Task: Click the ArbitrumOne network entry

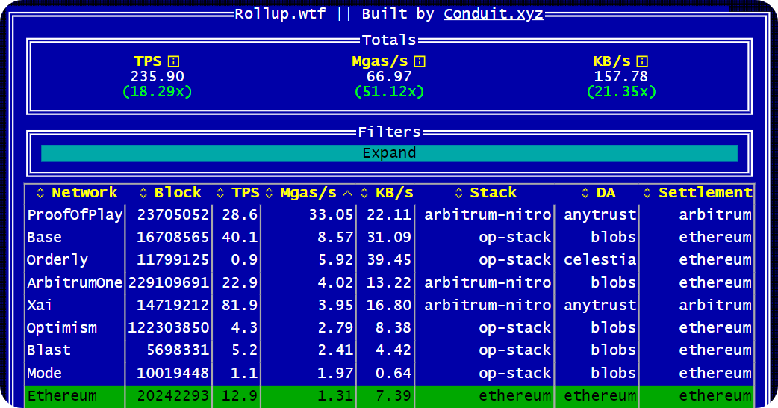Action: pyautogui.click(x=75, y=283)
